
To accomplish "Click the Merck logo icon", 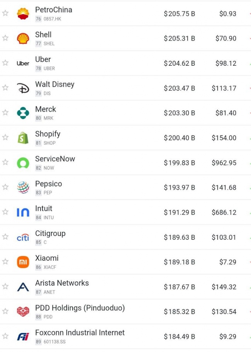I will 23,113.
